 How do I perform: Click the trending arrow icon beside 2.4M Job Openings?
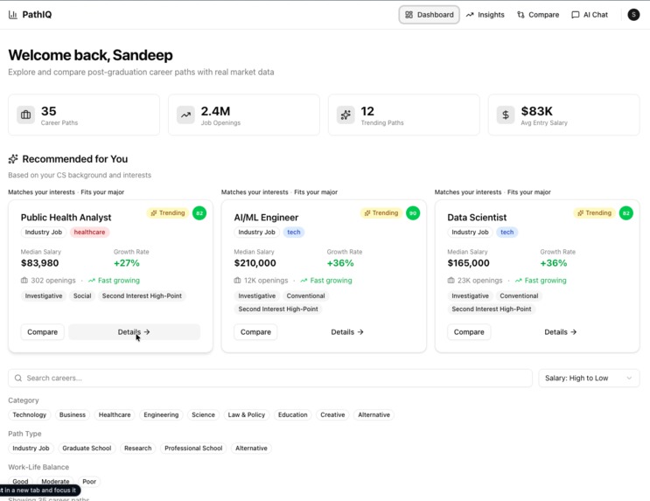point(185,115)
